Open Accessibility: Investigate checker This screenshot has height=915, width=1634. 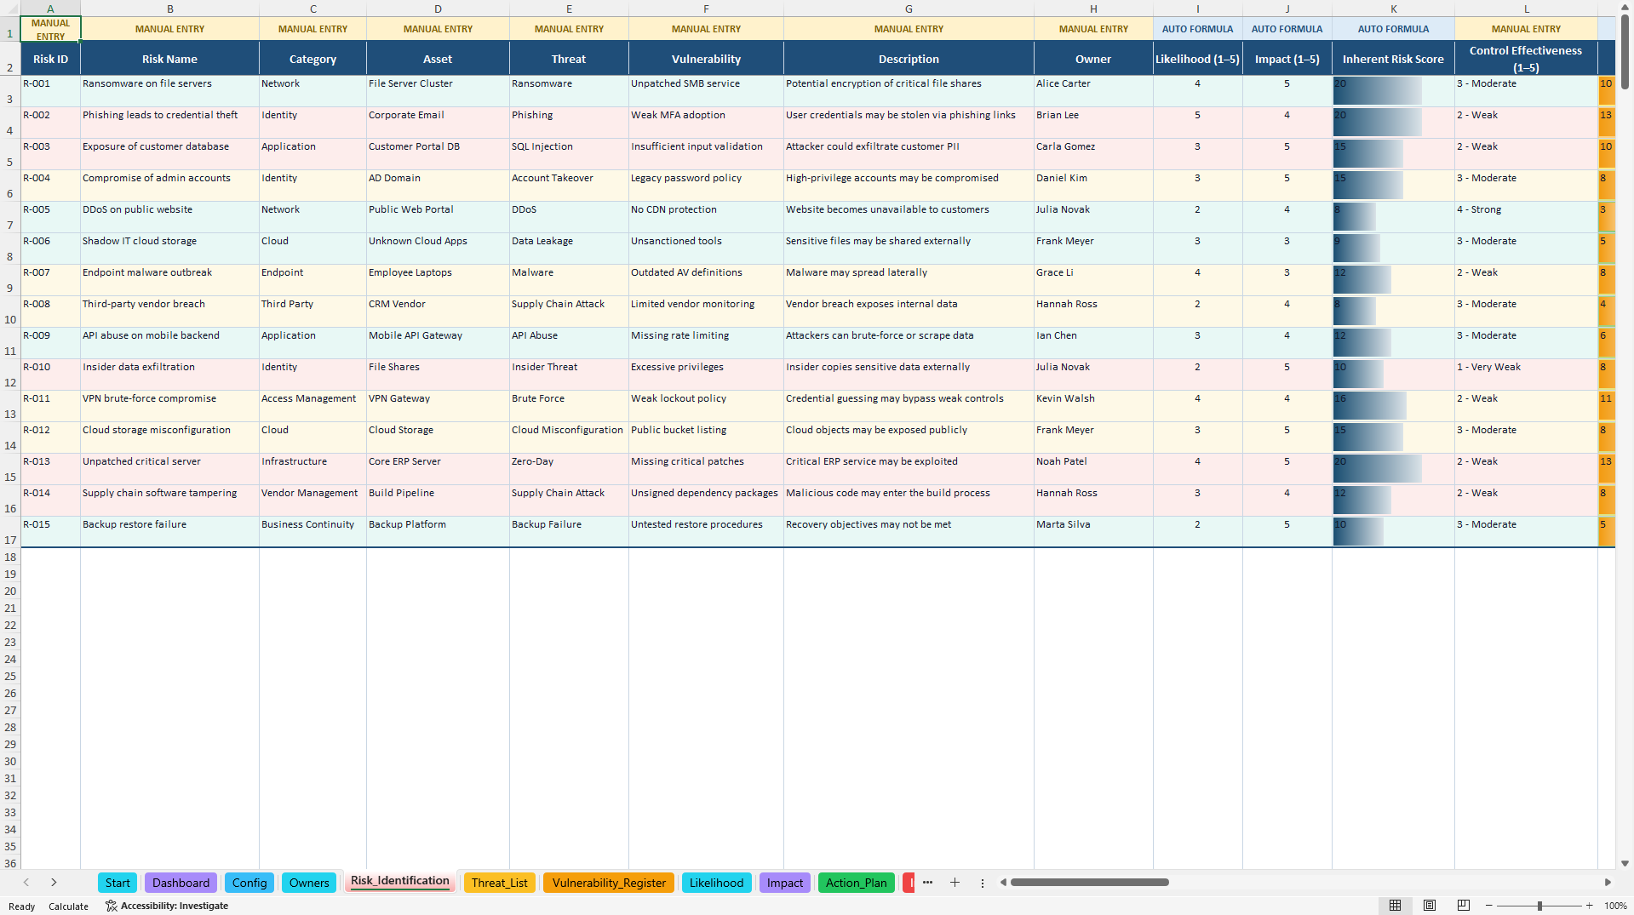167,906
